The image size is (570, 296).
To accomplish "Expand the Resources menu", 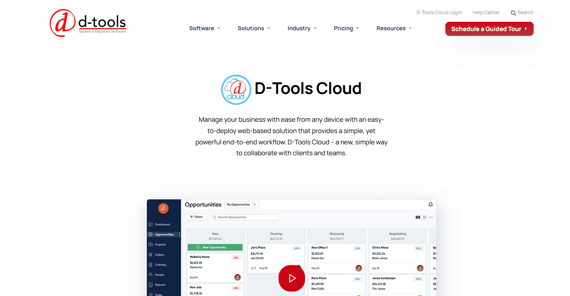I will click(x=394, y=28).
